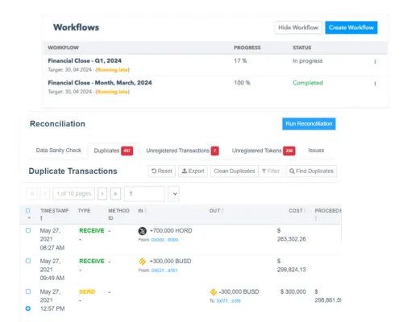This screenshot has height=322, width=403.
Task: Go to previous page of duplicates
Action: pyautogui.click(x=45, y=193)
